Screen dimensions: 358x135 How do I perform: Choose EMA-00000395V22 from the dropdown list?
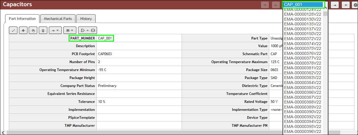pos(303,126)
